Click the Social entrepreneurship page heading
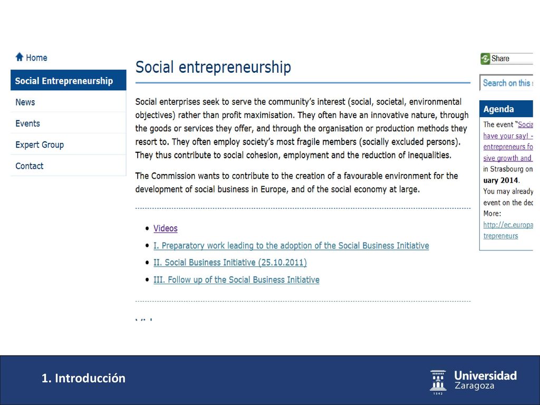Viewport: 540px width, 405px height. tap(213, 67)
